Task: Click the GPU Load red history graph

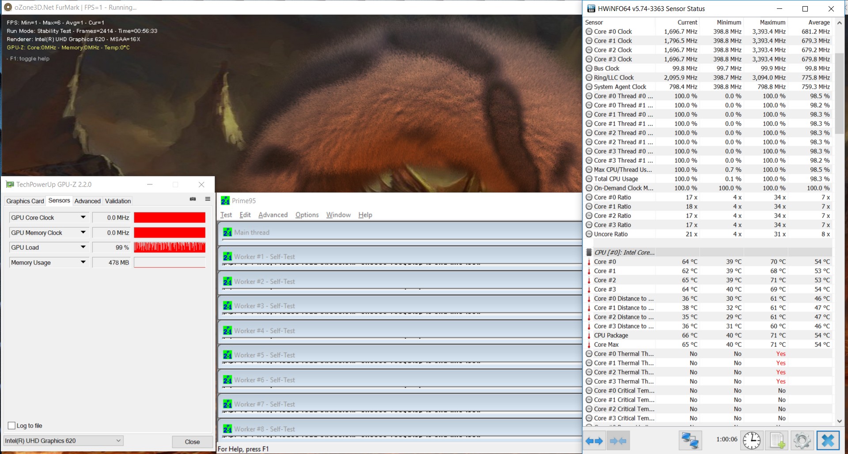Action: (170, 247)
